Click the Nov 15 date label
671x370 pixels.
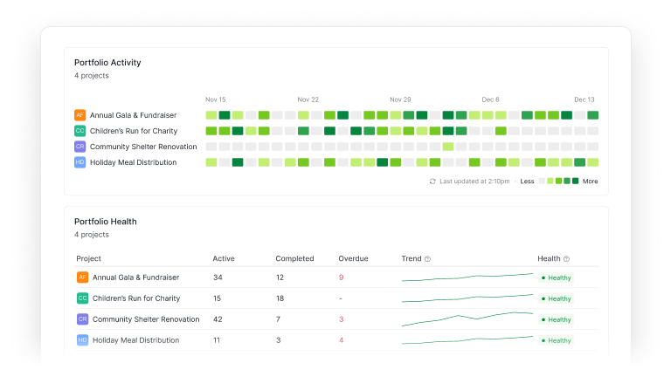[215, 99]
